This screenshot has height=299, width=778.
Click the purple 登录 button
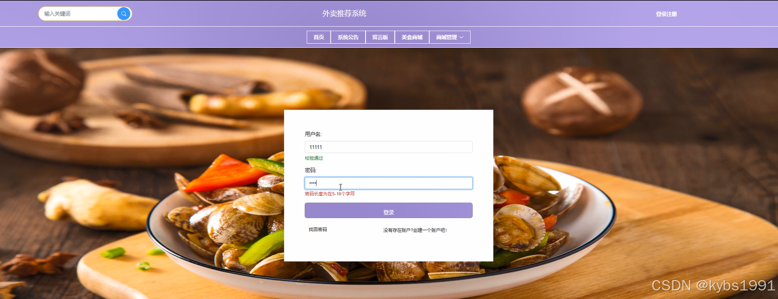tap(388, 211)
